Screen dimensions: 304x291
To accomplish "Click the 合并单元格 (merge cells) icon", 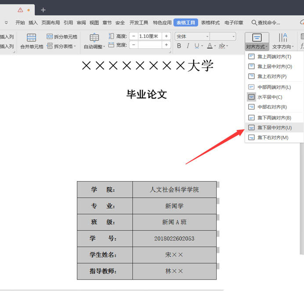I will [x=31, y=38].
